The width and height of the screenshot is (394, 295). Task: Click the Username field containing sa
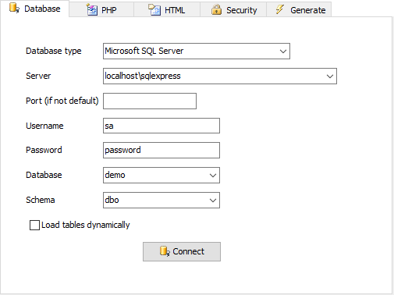(162, 126)
